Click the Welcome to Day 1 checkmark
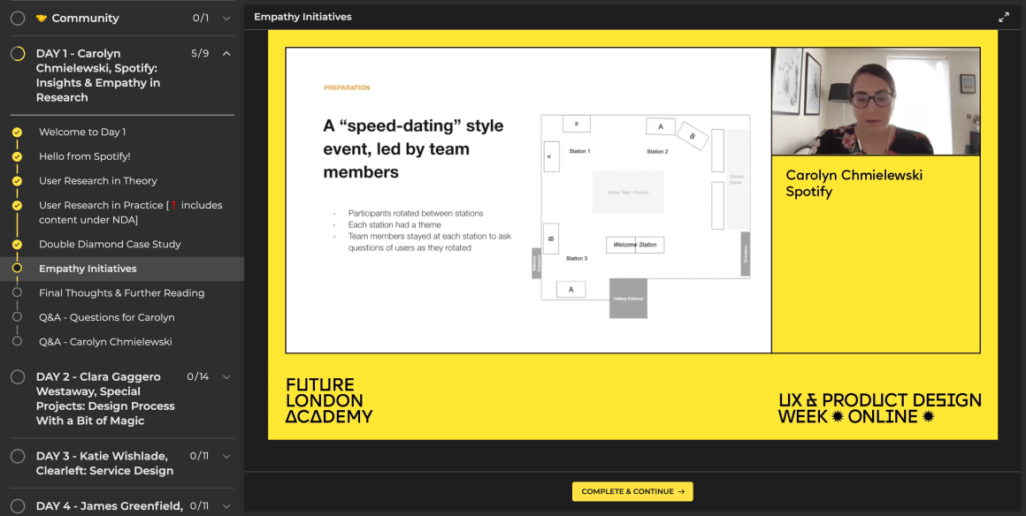The height and width of the screenshot is (516, 1026). [x=17, y=133]
